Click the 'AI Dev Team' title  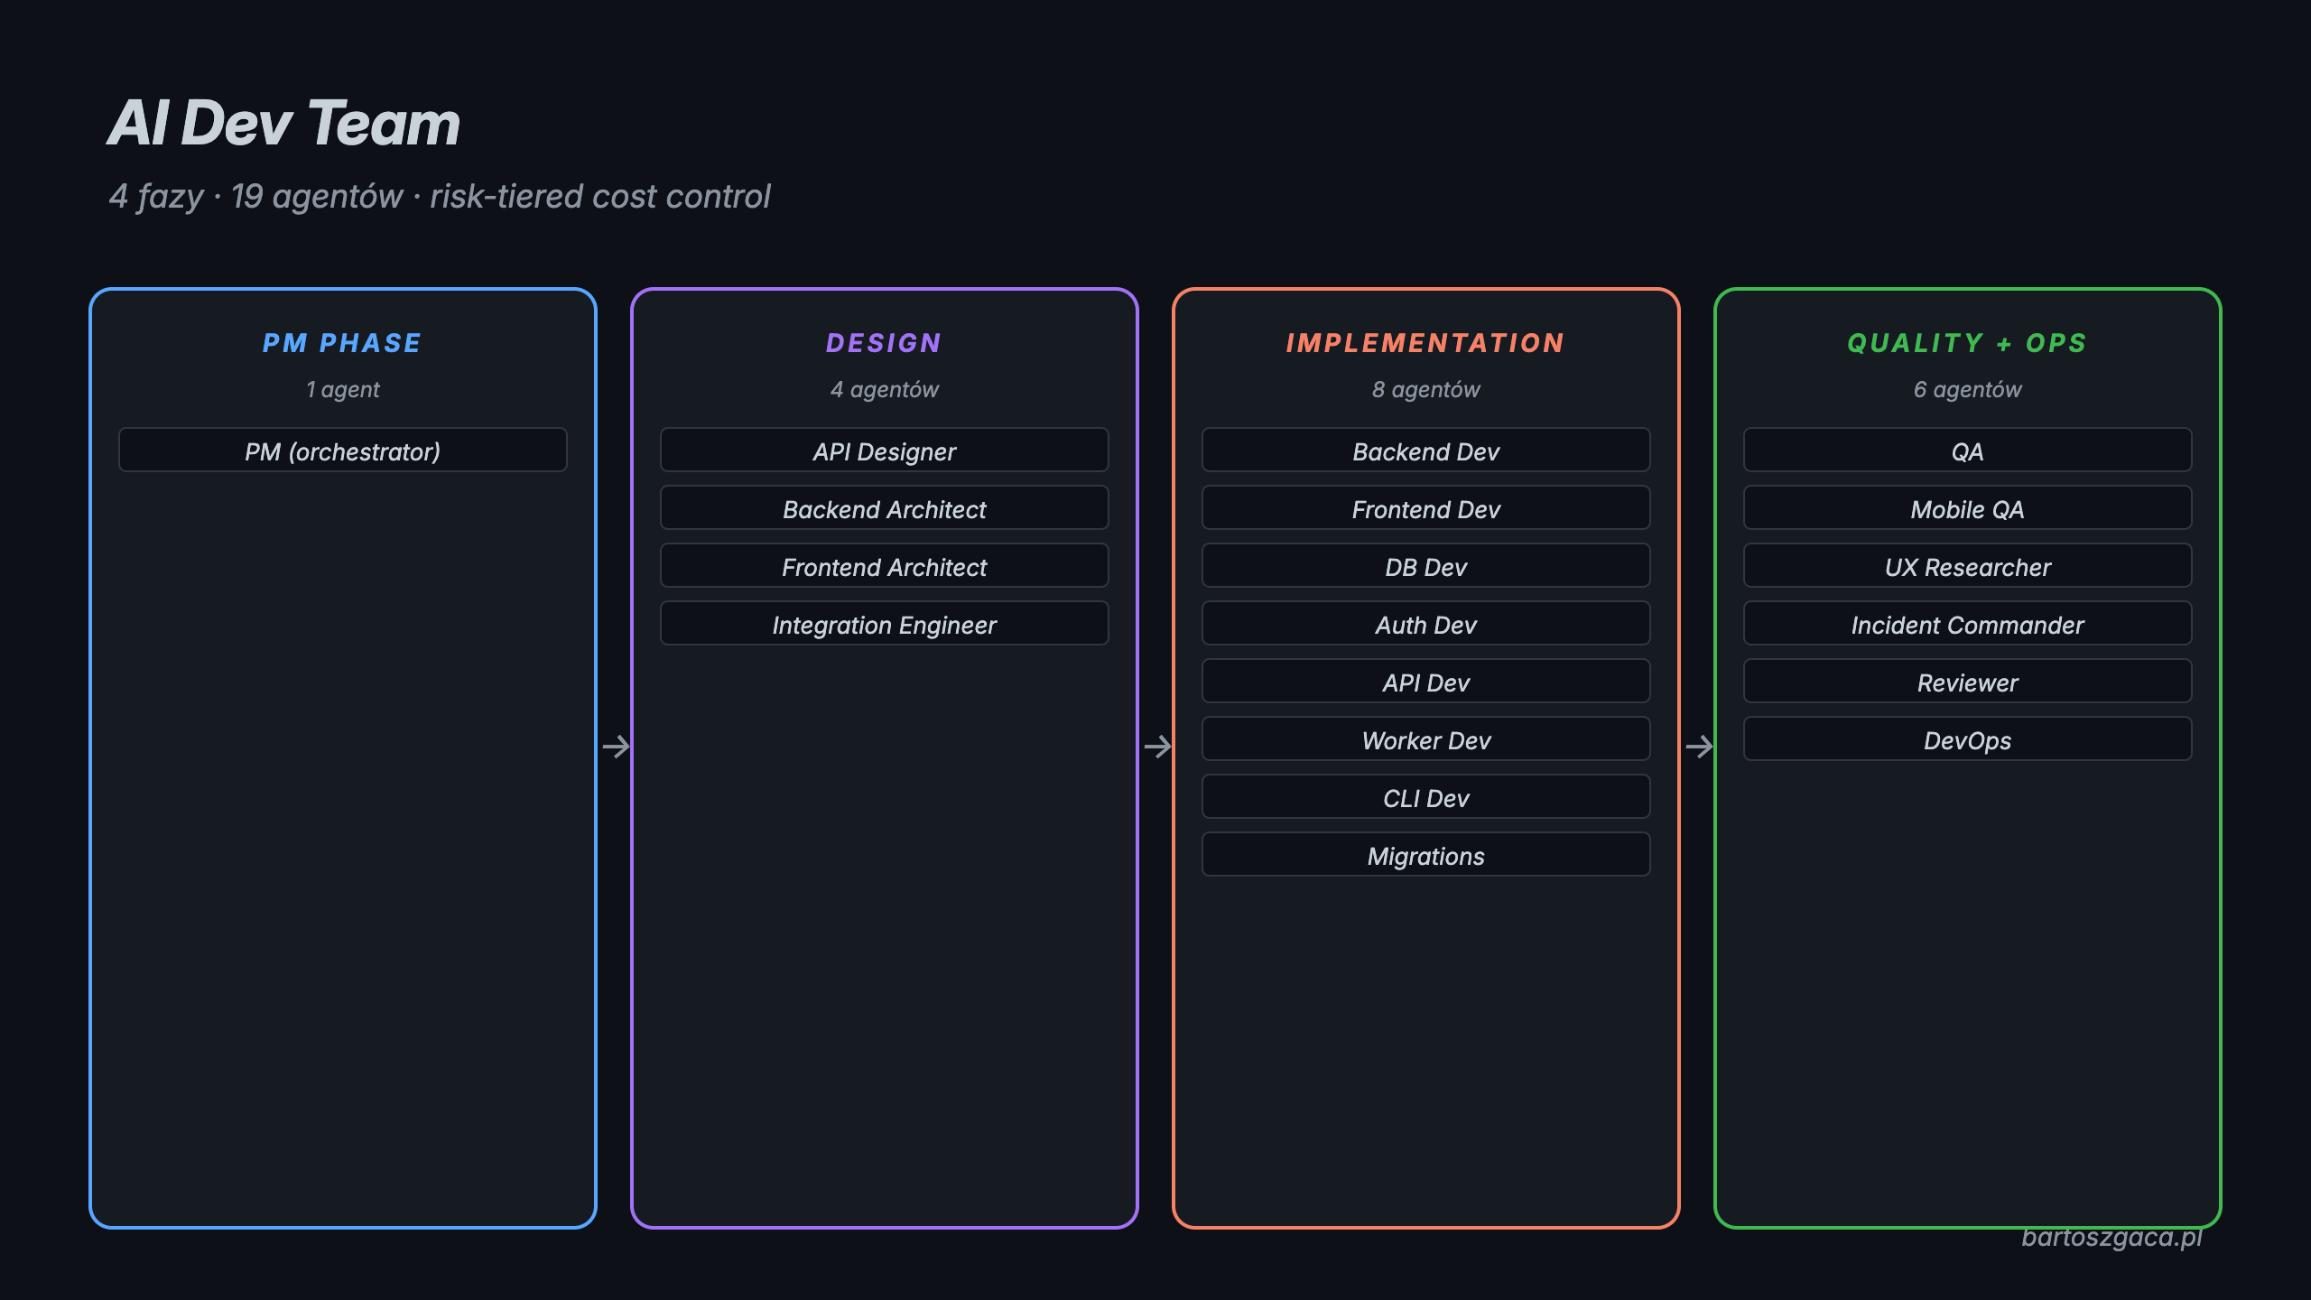[284, 123]
